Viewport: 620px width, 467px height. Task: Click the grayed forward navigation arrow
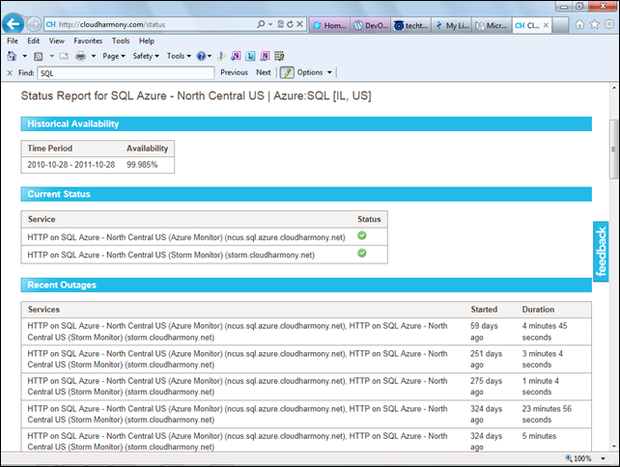(x=34, y=24)
